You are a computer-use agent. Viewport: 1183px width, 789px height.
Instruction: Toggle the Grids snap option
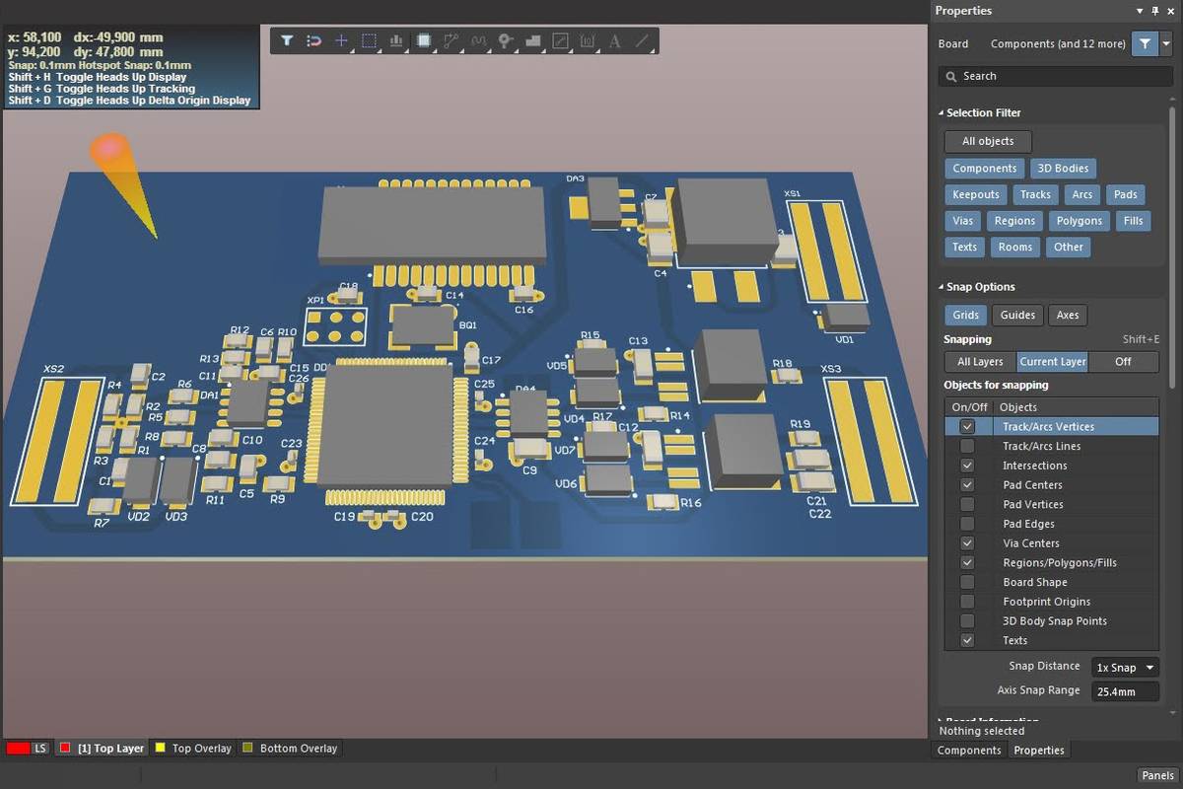pos(966,316)
